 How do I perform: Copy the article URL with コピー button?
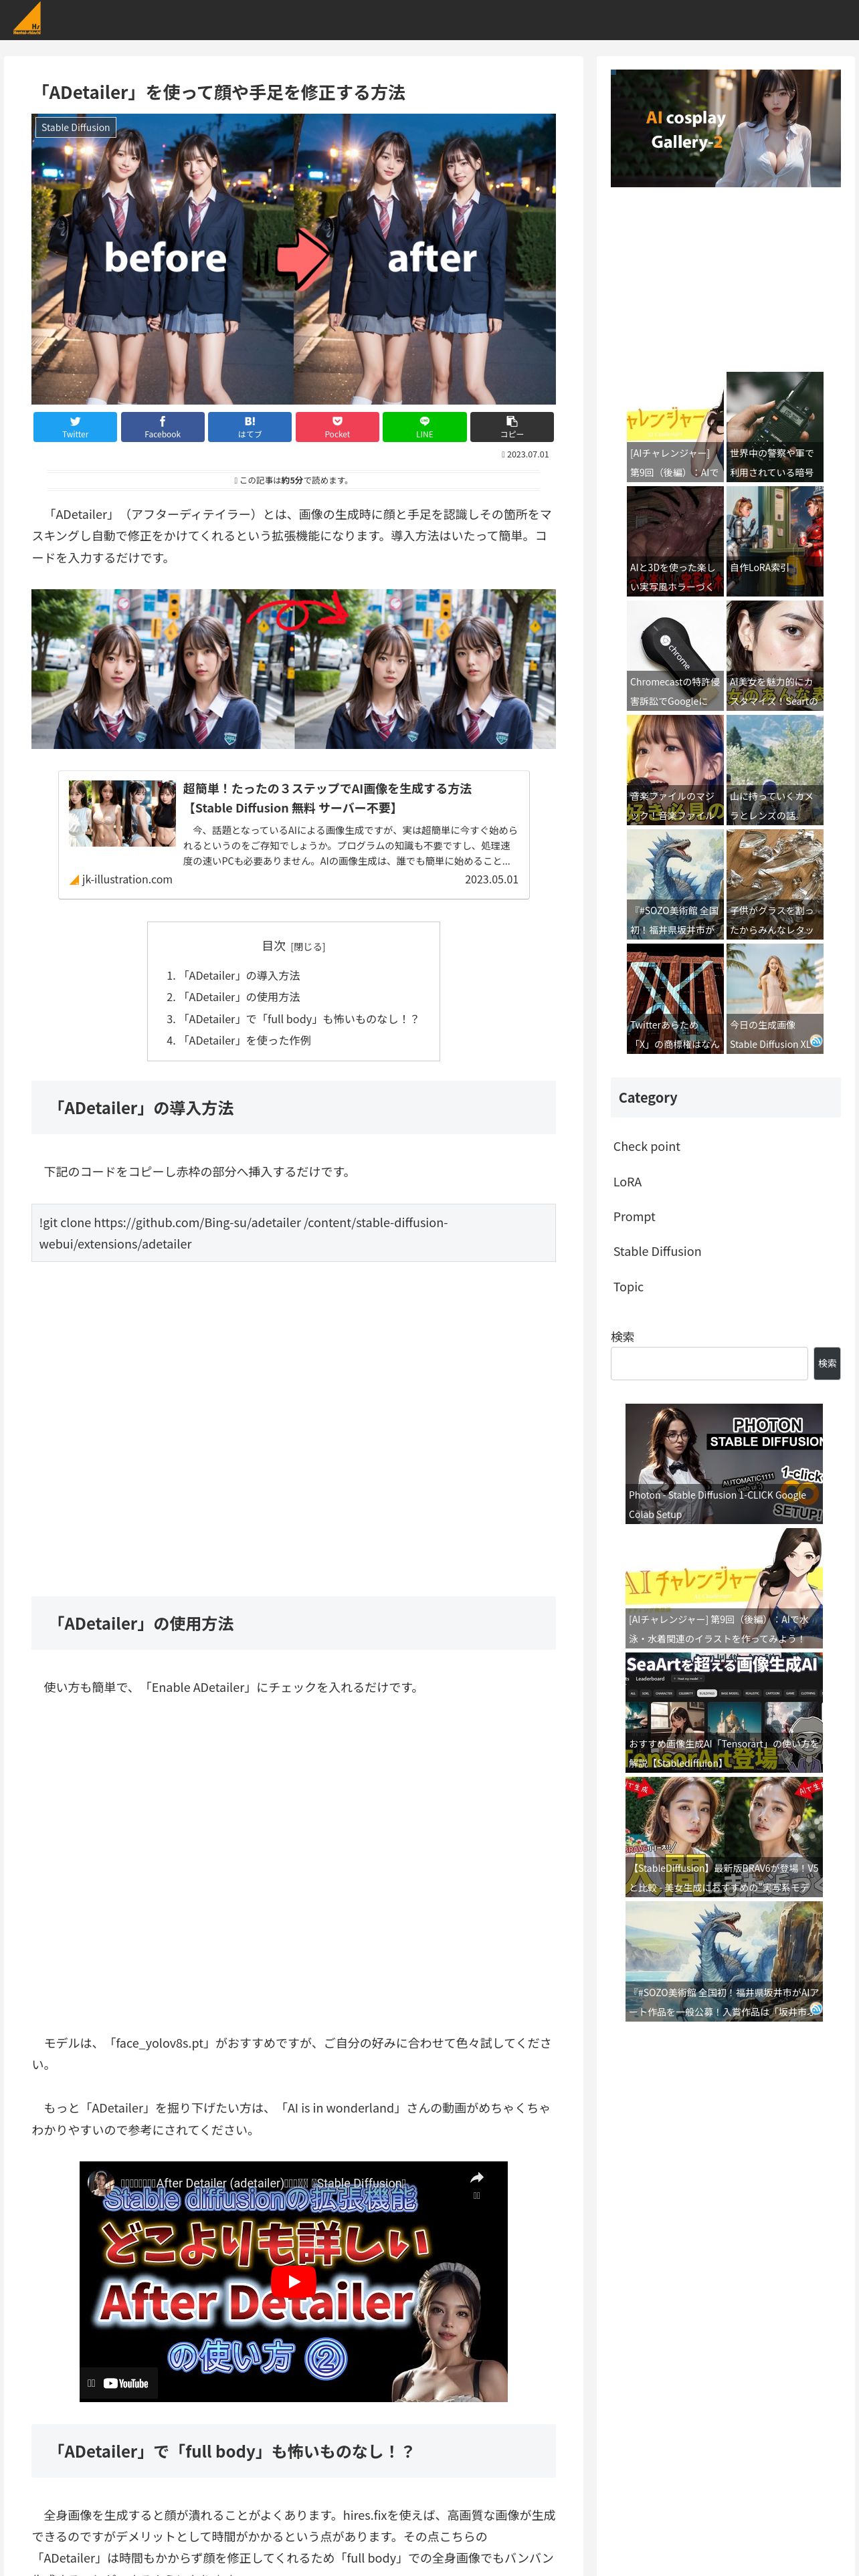point(512,427)
